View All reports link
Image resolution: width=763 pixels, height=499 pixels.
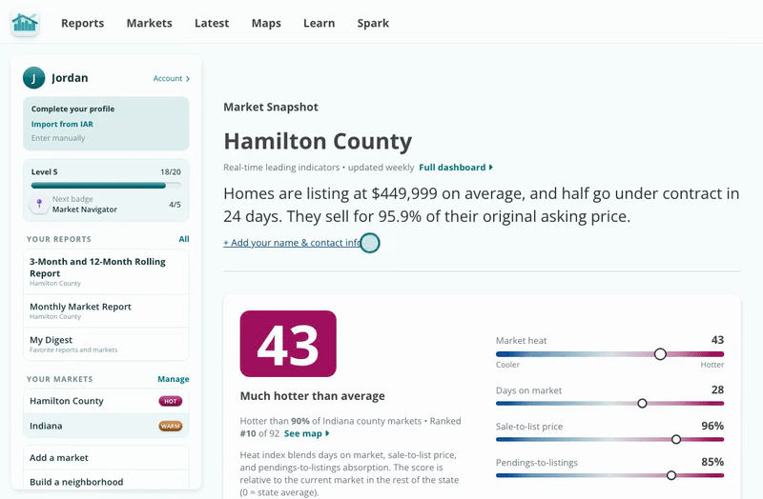[184, 239]
